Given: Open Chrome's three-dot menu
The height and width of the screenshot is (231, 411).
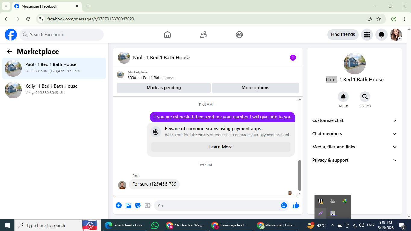Looking at the screenshot, I should point(405,19).
